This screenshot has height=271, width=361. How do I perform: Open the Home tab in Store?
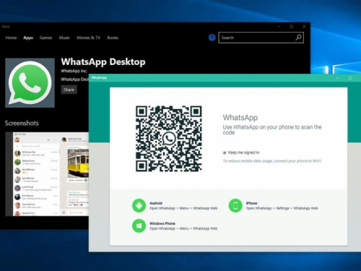tap(11, 38)
